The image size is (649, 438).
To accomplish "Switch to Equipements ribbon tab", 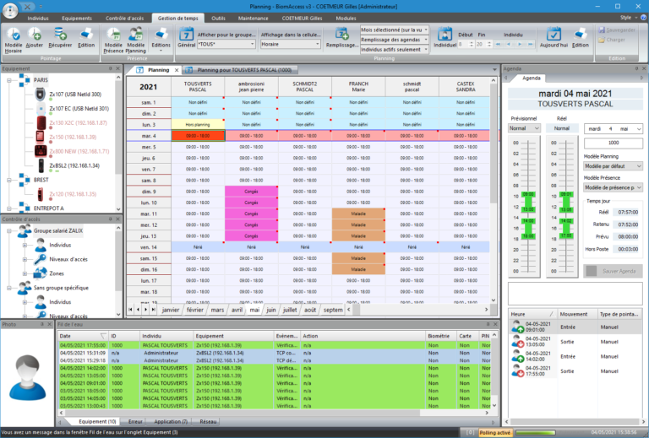I will tap(77, 19).
